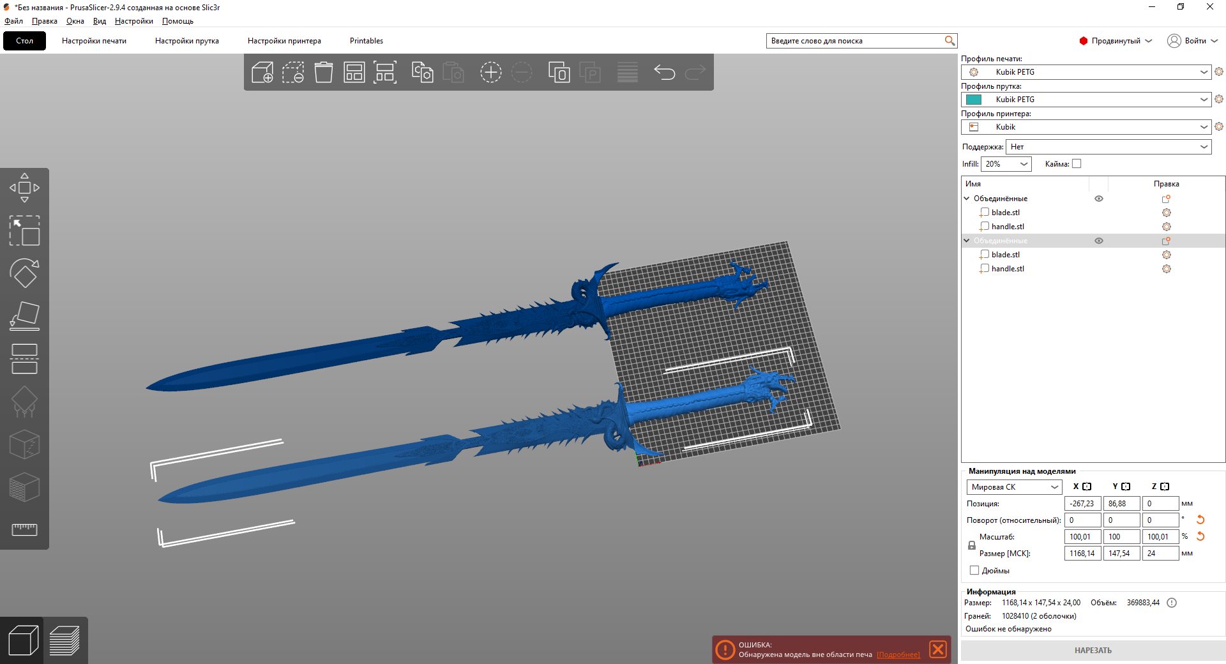
Task: Click the НАРЕЗАТЬ slice button
Action: click(1093, 651)
